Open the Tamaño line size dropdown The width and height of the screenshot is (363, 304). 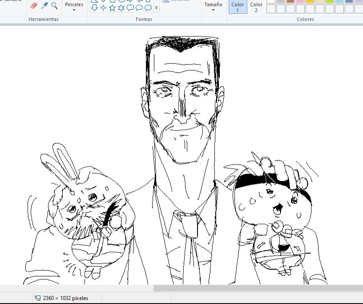[x=213, y=7]
